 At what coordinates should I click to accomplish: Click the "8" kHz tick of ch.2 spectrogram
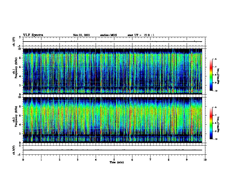pos(20,106)
